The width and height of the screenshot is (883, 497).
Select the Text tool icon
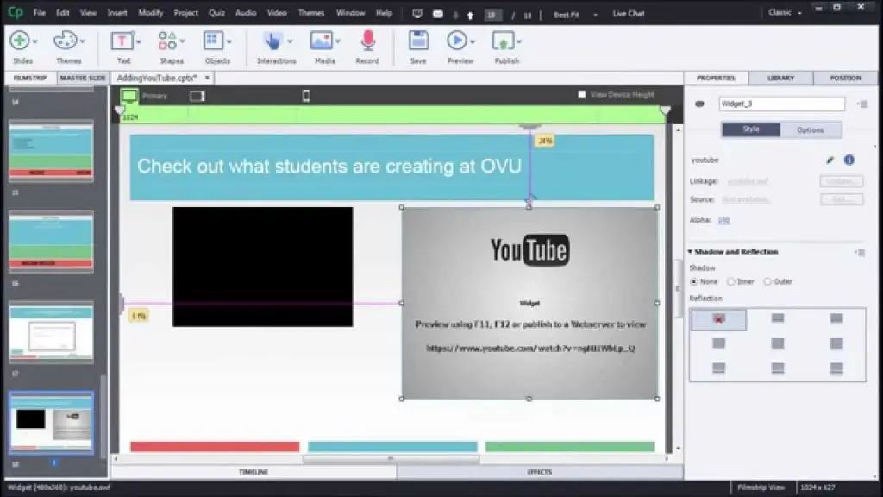[x=122, y=41]
